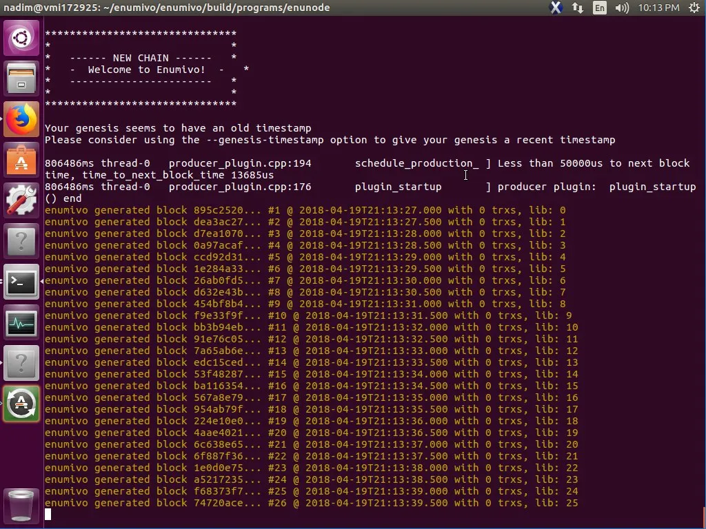Click 'lib: 21' at end of block #22
Image resolution: width=706 pixels, height=529 pixels.
pyautogui.click(x=556, y=456)
